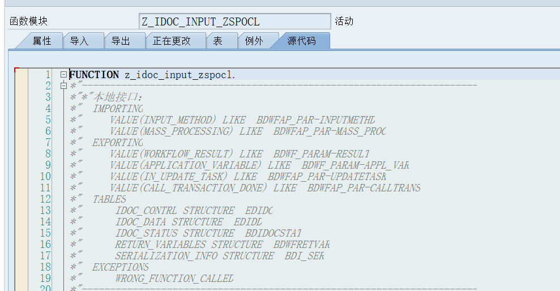Click VALUE(CALL_TRANSACTION_DONE) on line 11
Viewport: 560px width, 291px height.
coord(188,188)
